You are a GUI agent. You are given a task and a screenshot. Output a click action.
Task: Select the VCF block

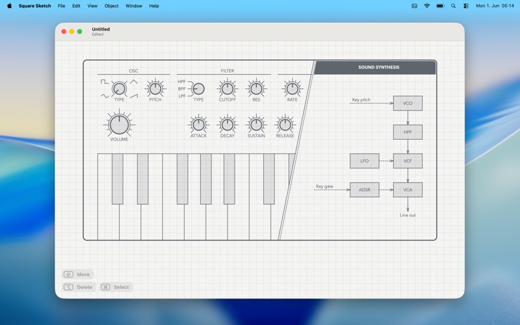[x=408, y=161]
